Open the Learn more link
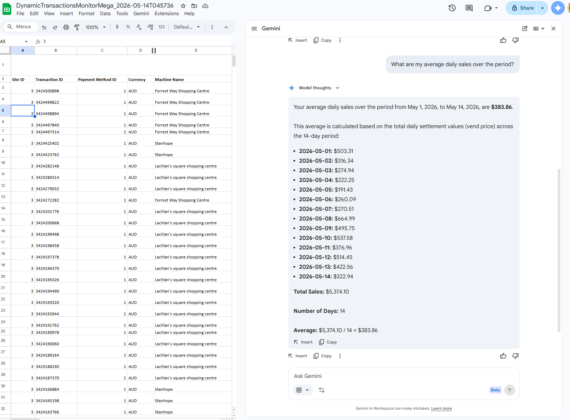 [442, 408]
